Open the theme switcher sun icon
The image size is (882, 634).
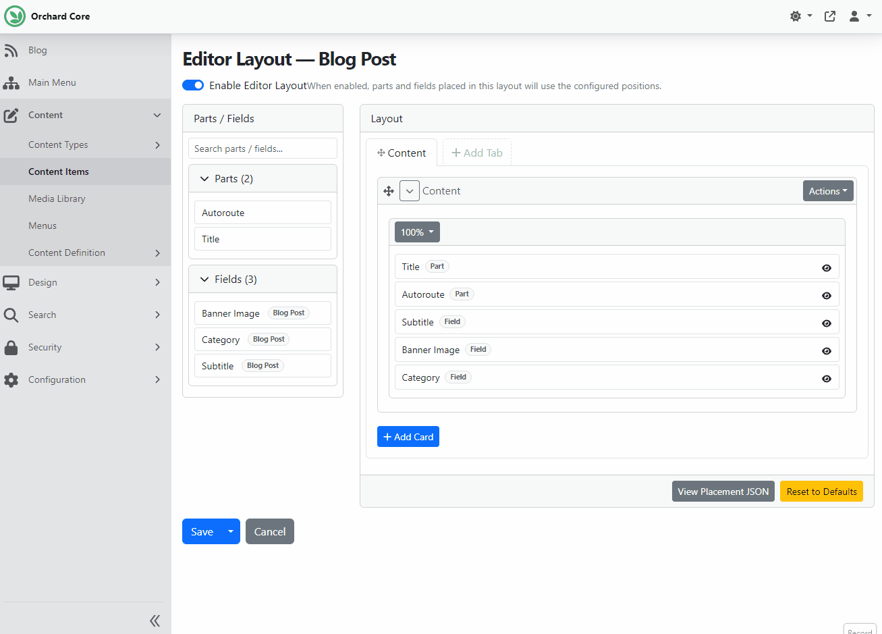click(796, 16)
